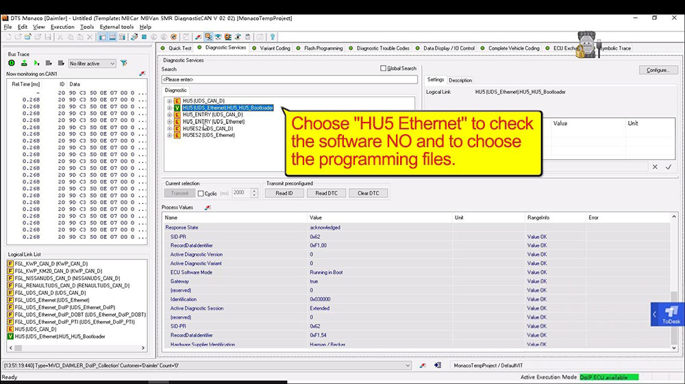
Task: Click the Clear DTC button
Action: pyautogui.click(x=369, y=193)
